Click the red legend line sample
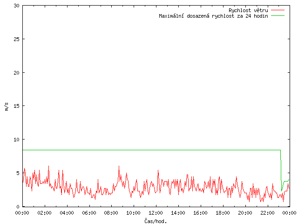This screenshot has height=224, width=298. pyautogui.click(x=278, y=10)
